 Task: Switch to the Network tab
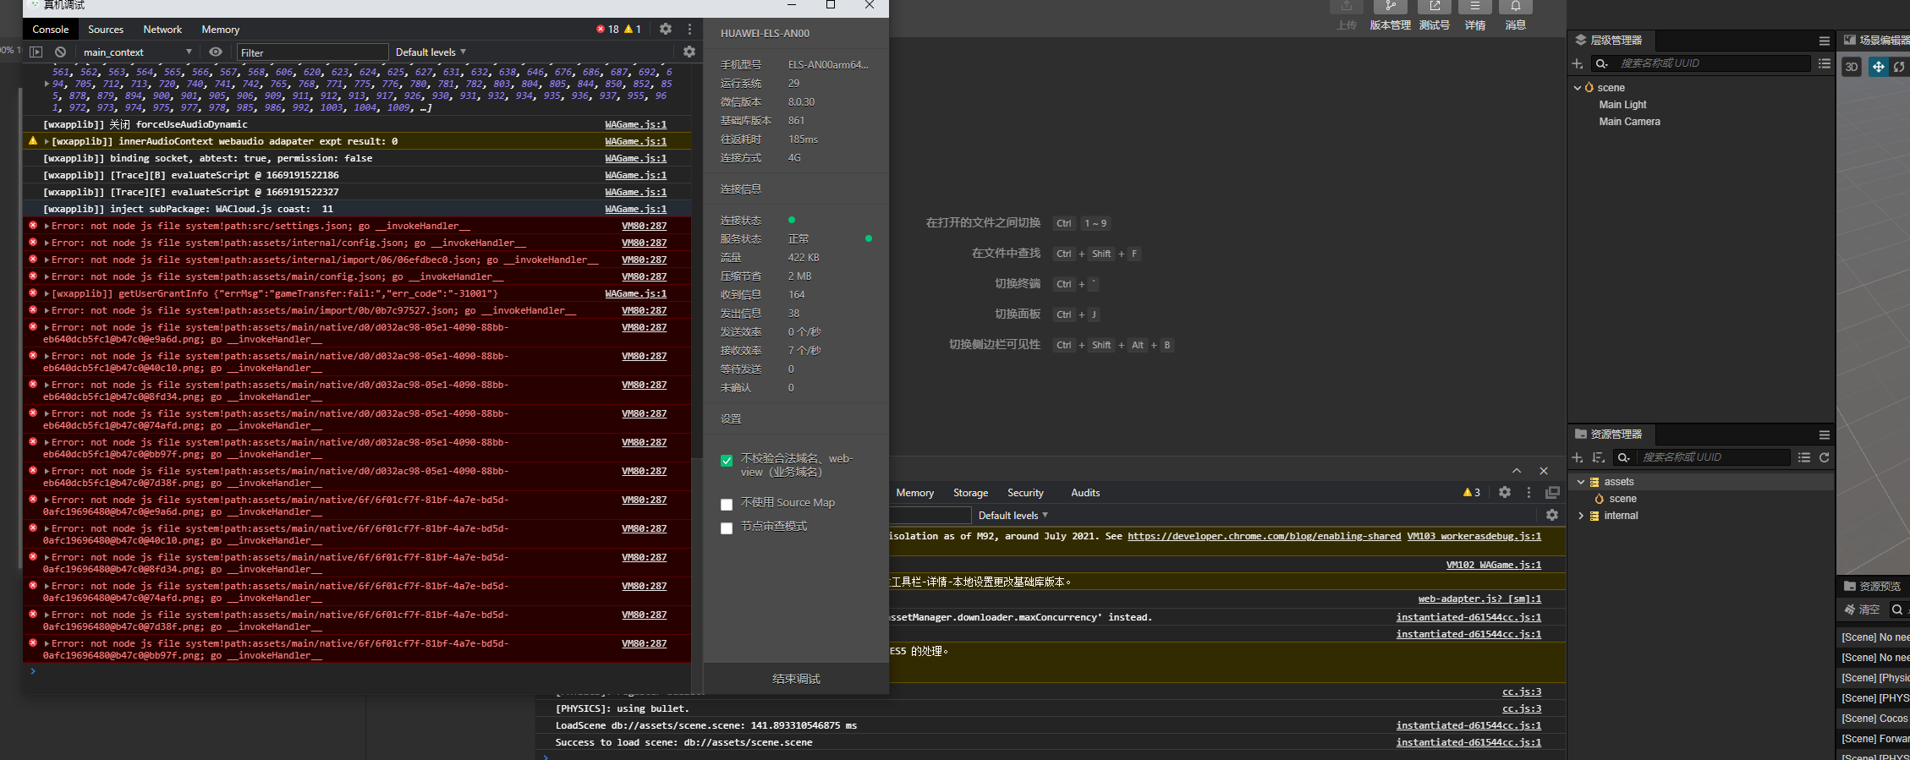(x=162, y=29)
